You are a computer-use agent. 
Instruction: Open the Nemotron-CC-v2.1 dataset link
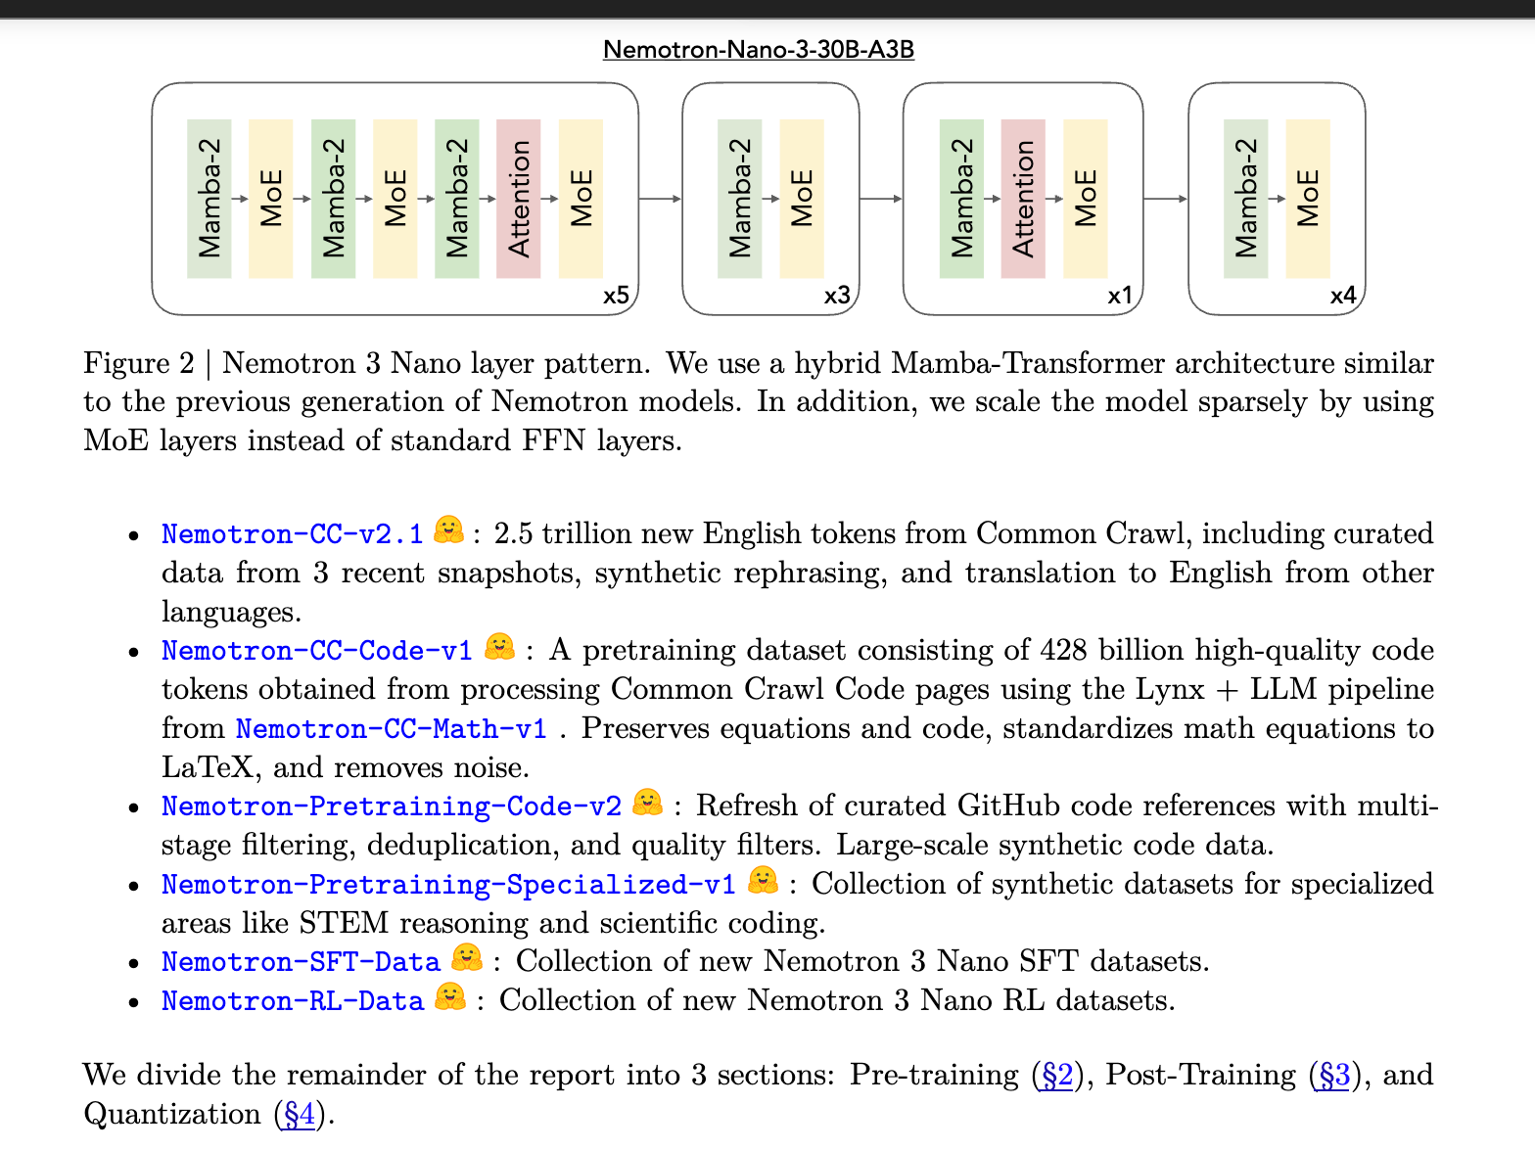[292, 534]
